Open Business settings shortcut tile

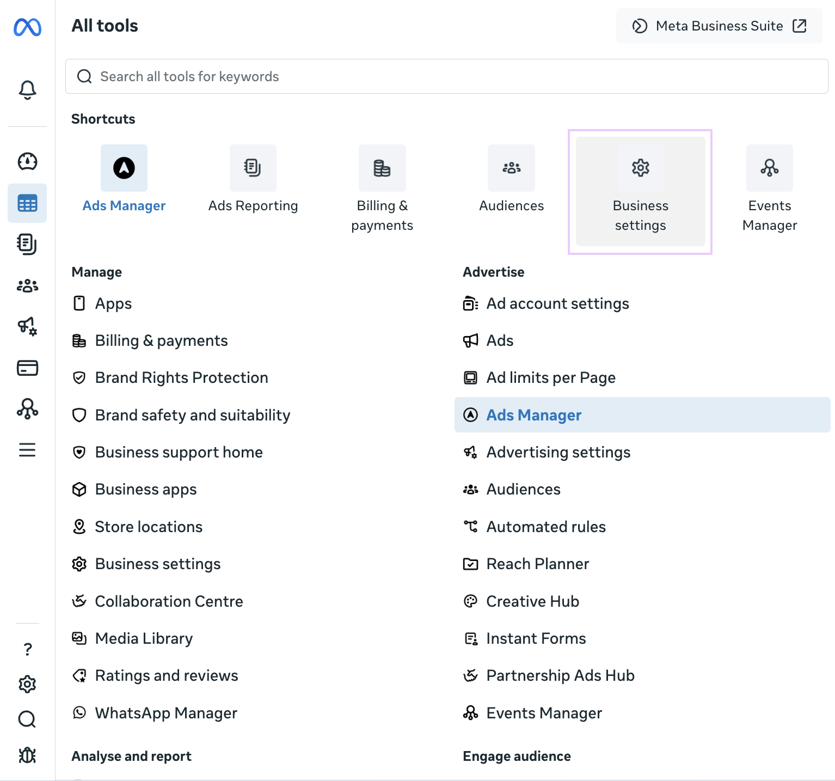click(641, 191)
